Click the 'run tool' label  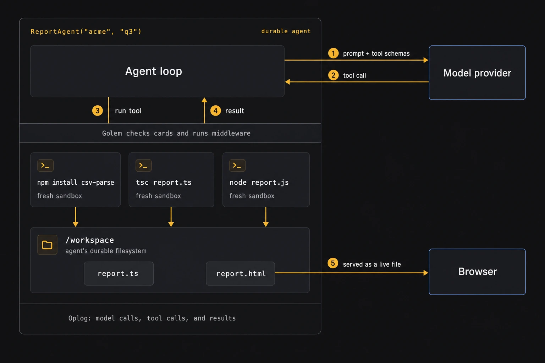tap(128, 111)
